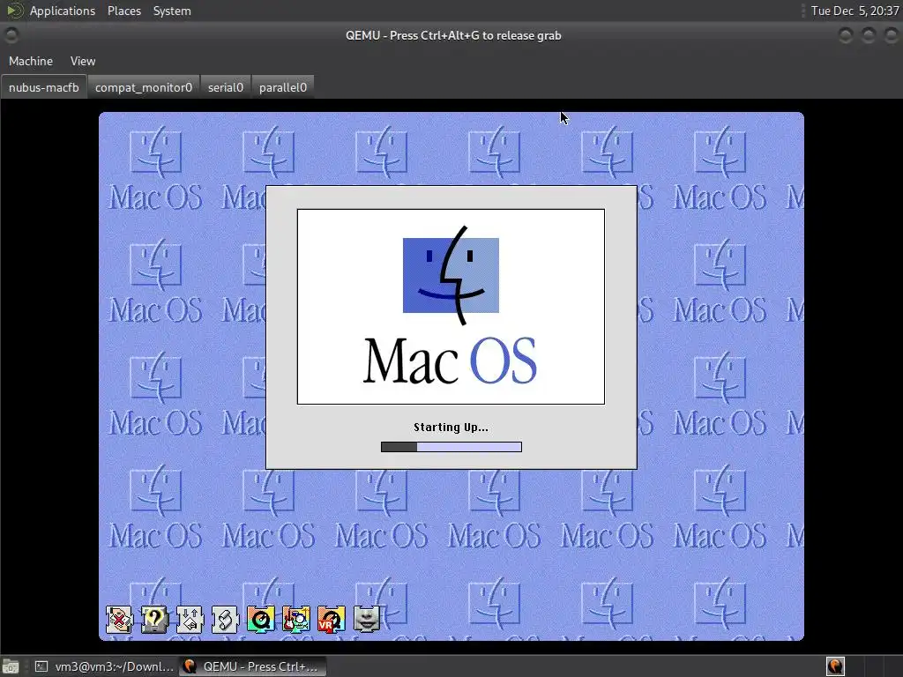
Task: Click the disabled file sharing extension icon
Action: point(119,620)
